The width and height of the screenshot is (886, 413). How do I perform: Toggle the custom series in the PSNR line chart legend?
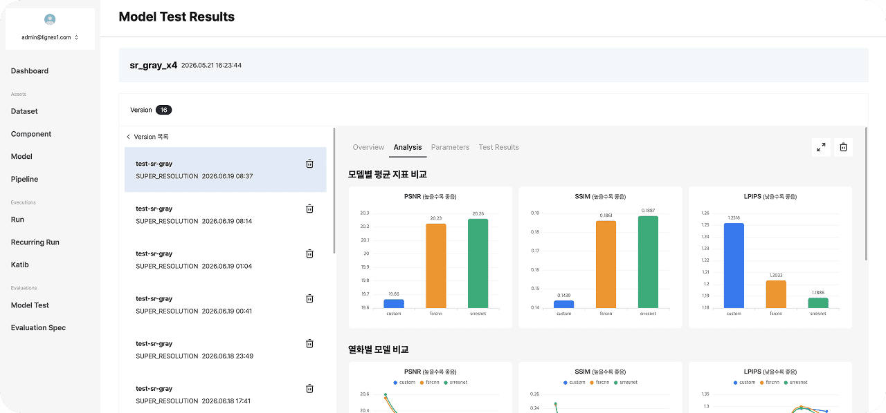tap(404, 383)
